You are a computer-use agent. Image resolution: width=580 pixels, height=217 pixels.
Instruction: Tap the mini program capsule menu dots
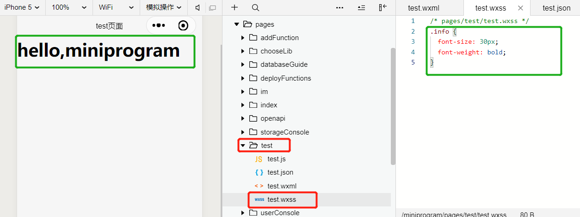[159, 25]
